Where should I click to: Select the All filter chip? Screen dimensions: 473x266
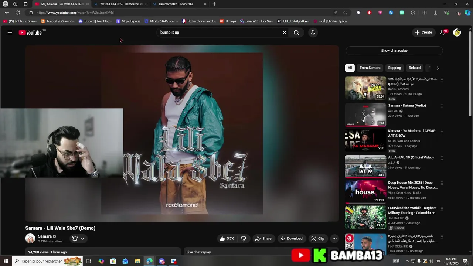(x=350, y=68)
